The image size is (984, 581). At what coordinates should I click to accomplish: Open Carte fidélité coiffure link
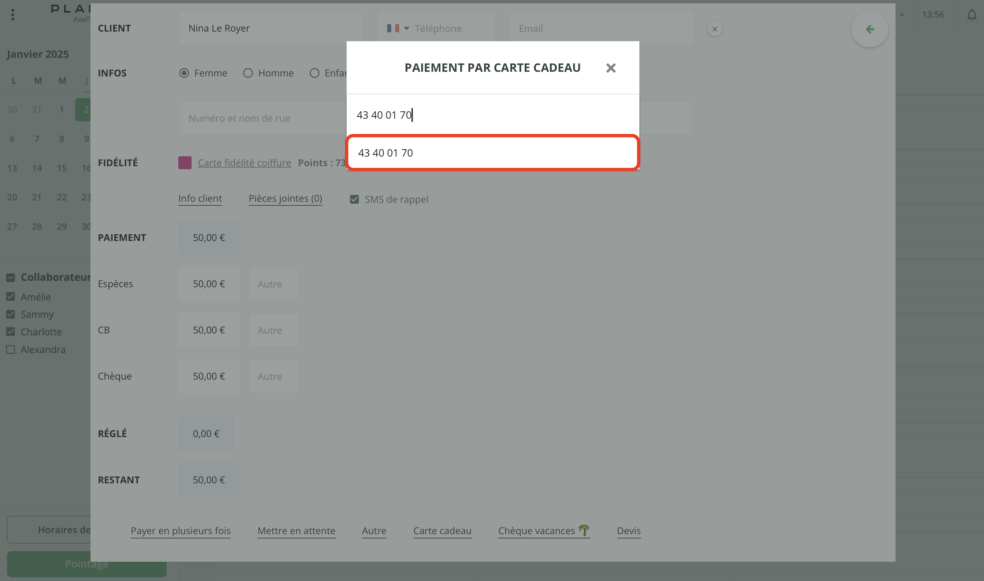click(244, 163)
